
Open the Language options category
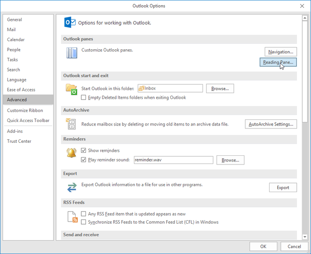click(28, 80)
